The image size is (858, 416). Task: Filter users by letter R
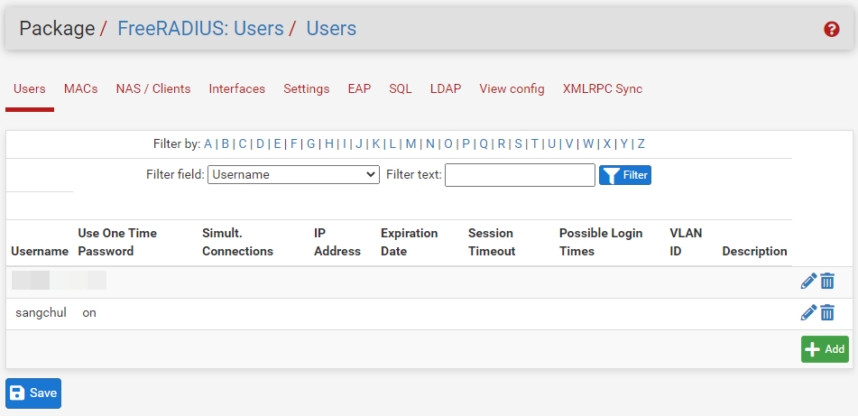click(502, 144)
